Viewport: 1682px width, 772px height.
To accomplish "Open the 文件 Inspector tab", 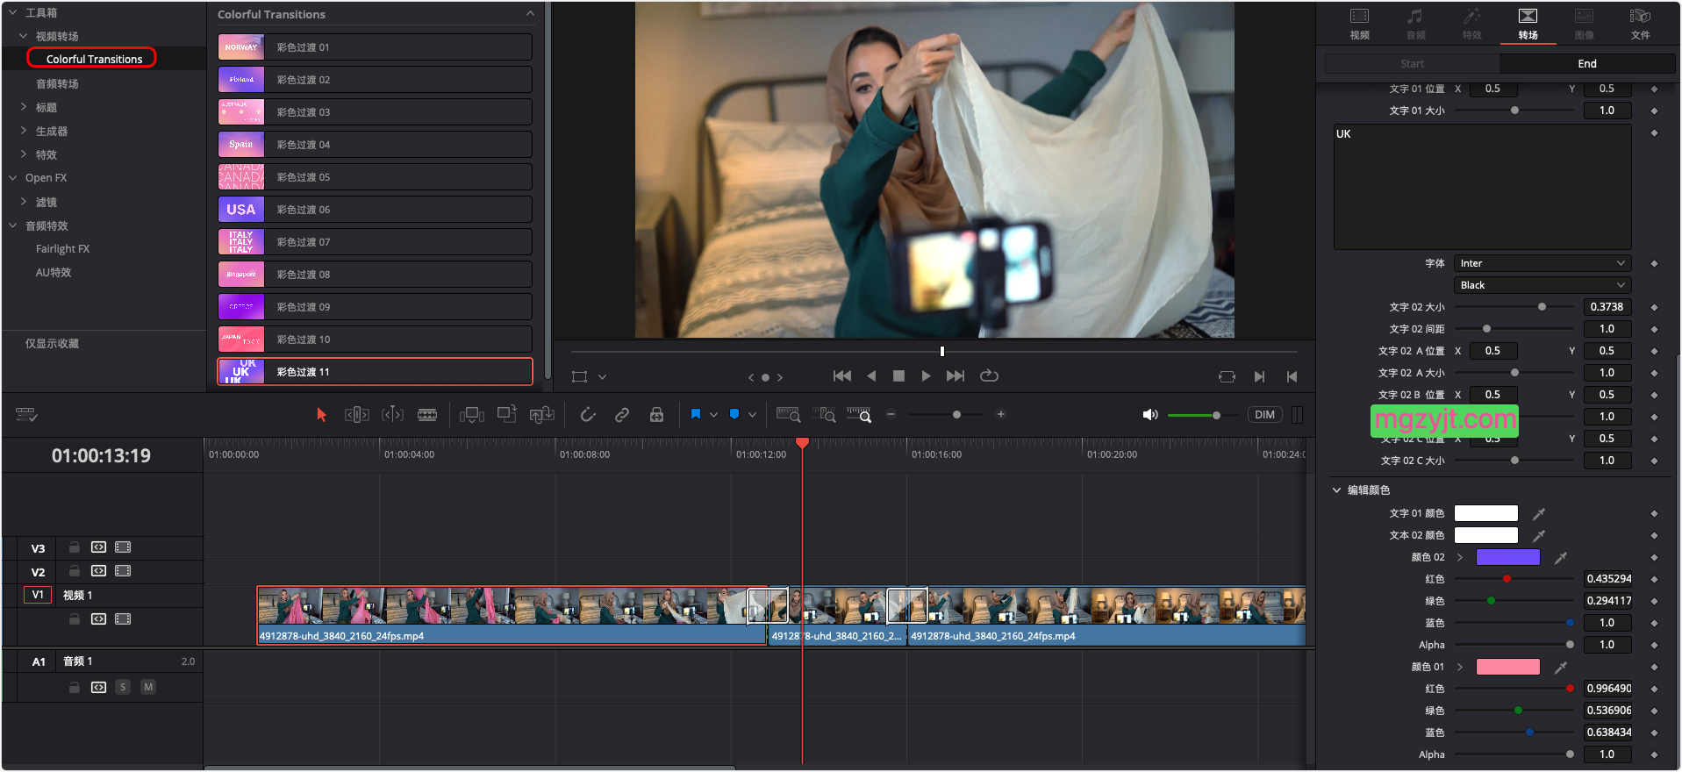I will pyautogui.click(x=1640, y=24).
